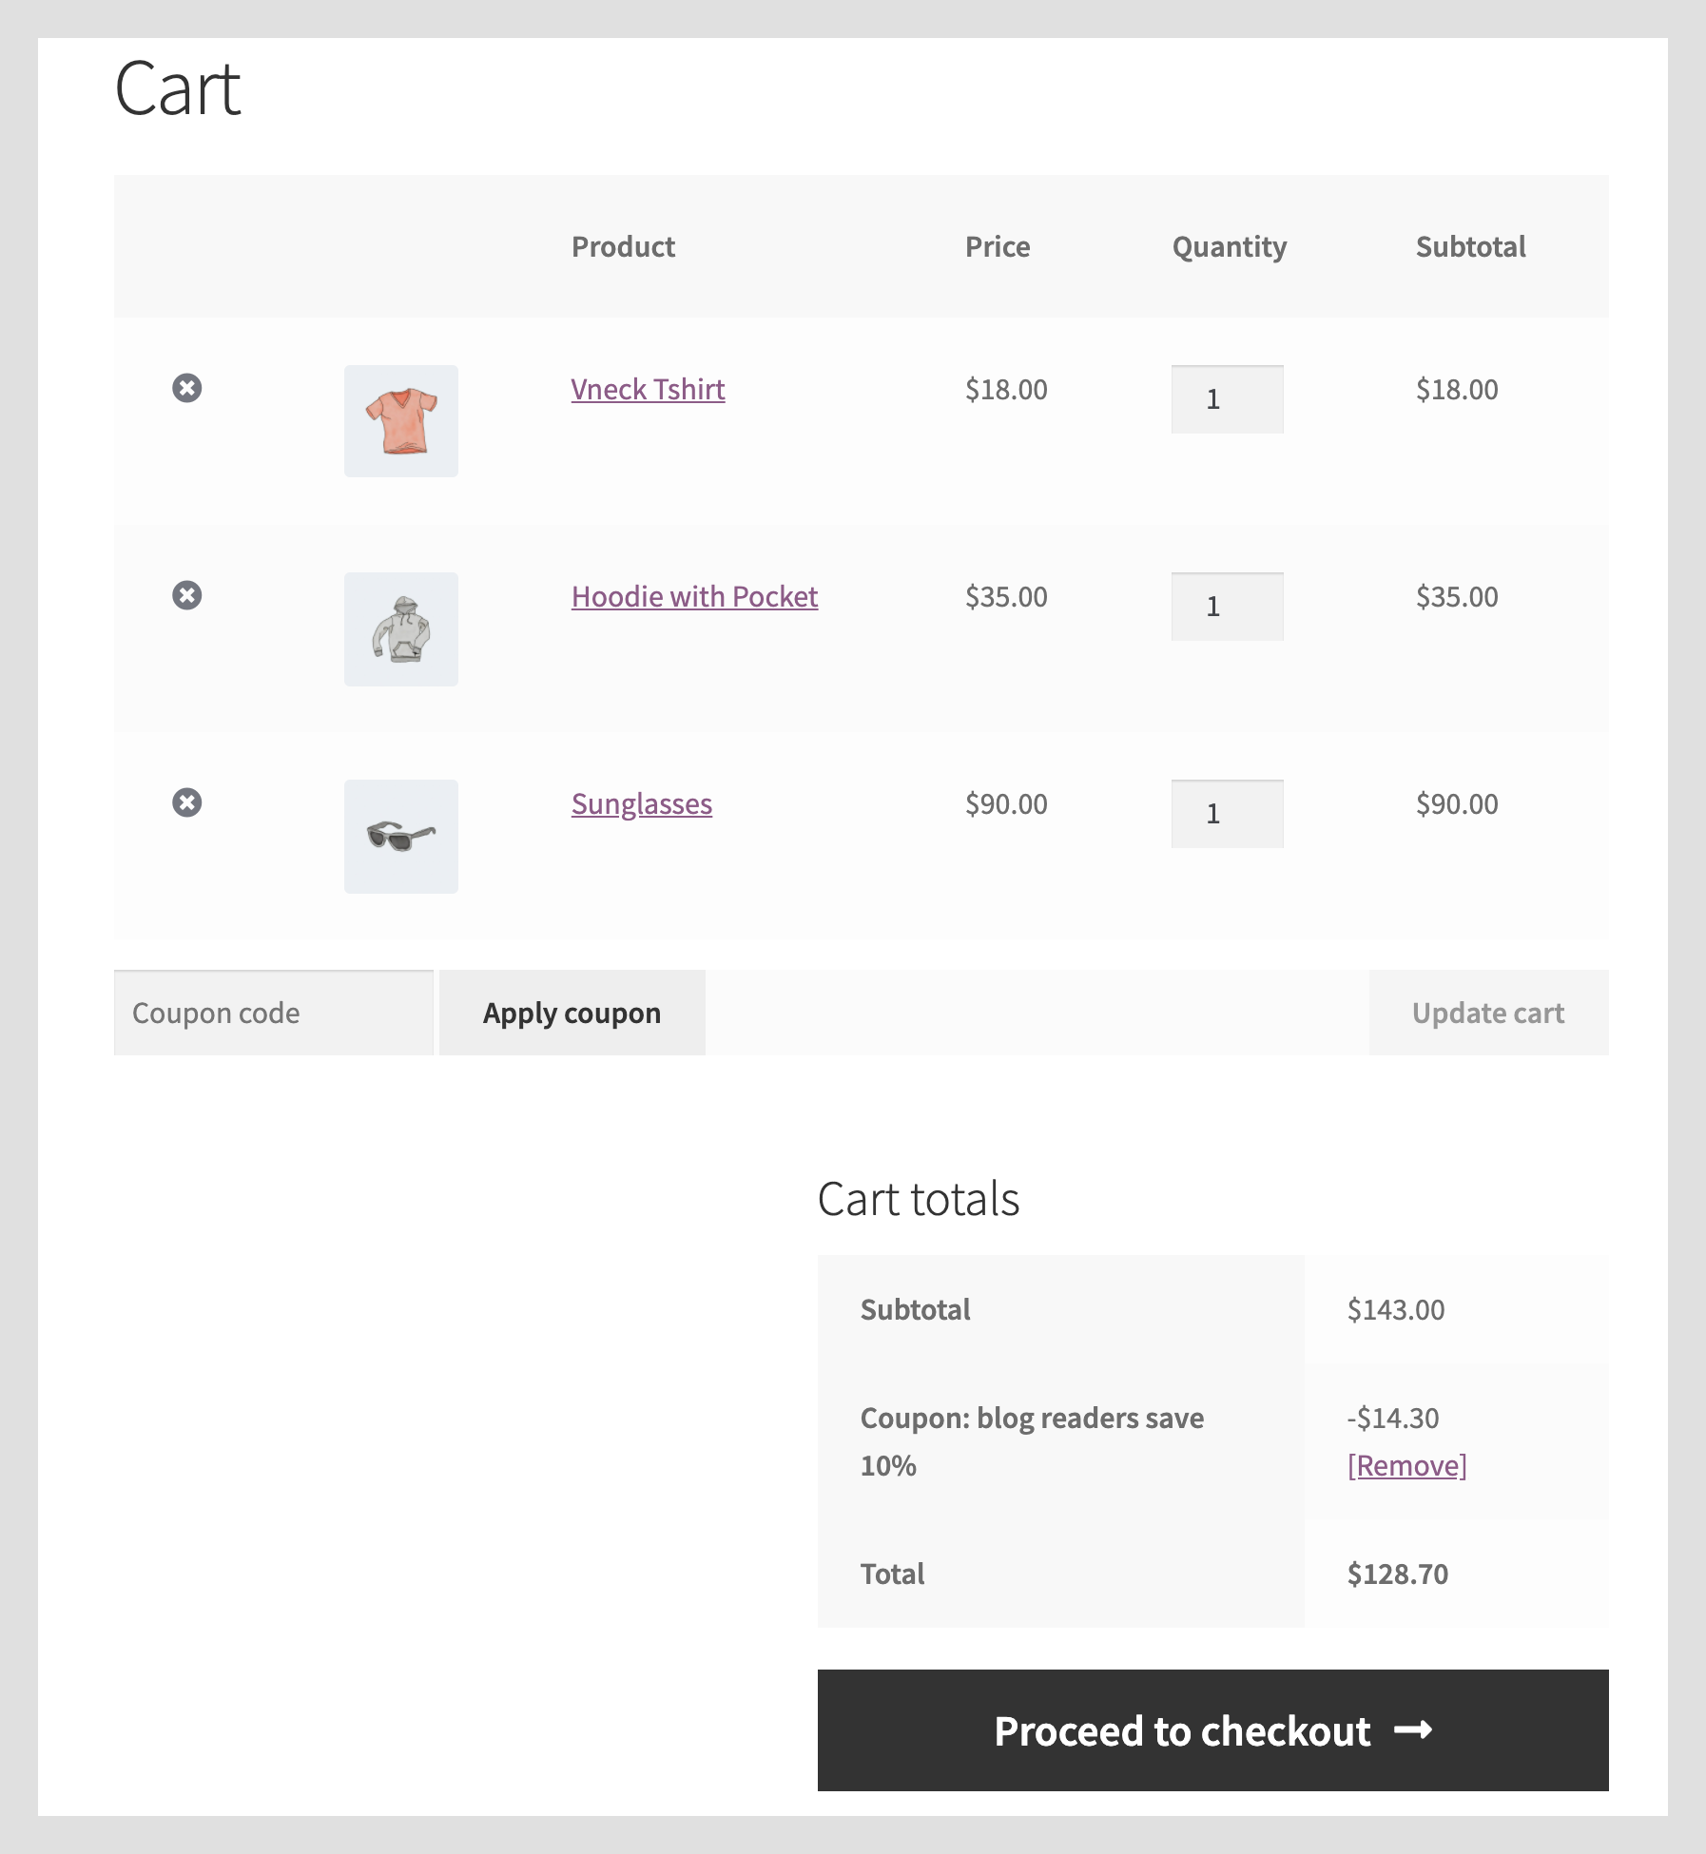Focus the Sunglasses quantity field

1227,814
